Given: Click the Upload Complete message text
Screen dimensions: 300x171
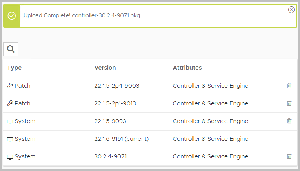Looking at the screenshot, I should tap(82, 15).
